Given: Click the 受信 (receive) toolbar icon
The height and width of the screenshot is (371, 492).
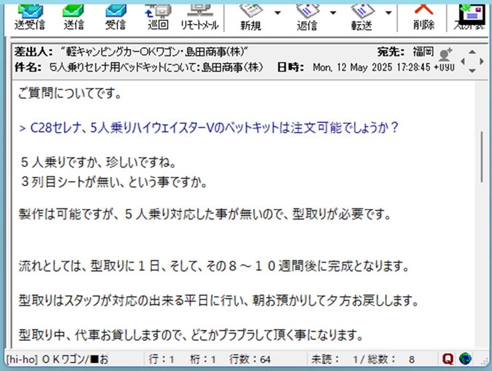Looking at the screenshot, I should click(115, 15).
